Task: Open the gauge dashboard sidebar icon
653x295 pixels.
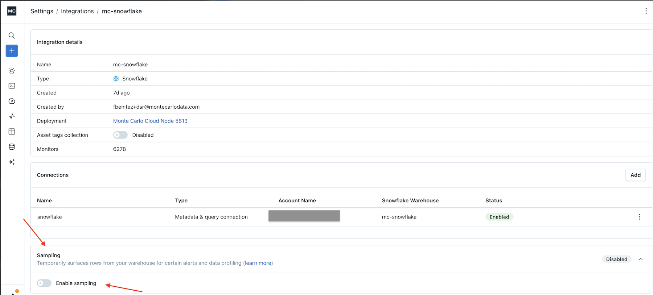Action: 12,101
